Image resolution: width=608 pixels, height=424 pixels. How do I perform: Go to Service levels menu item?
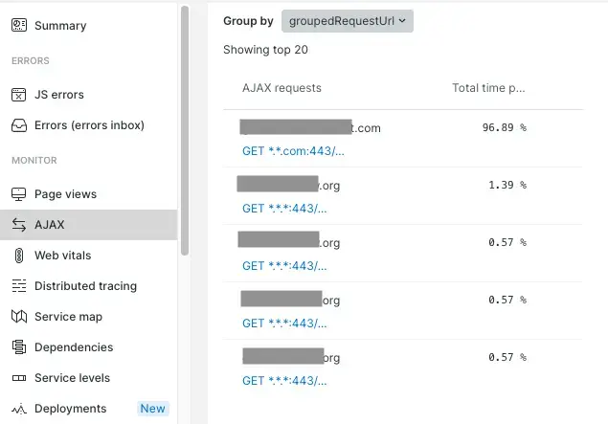[x=72, y=378]
